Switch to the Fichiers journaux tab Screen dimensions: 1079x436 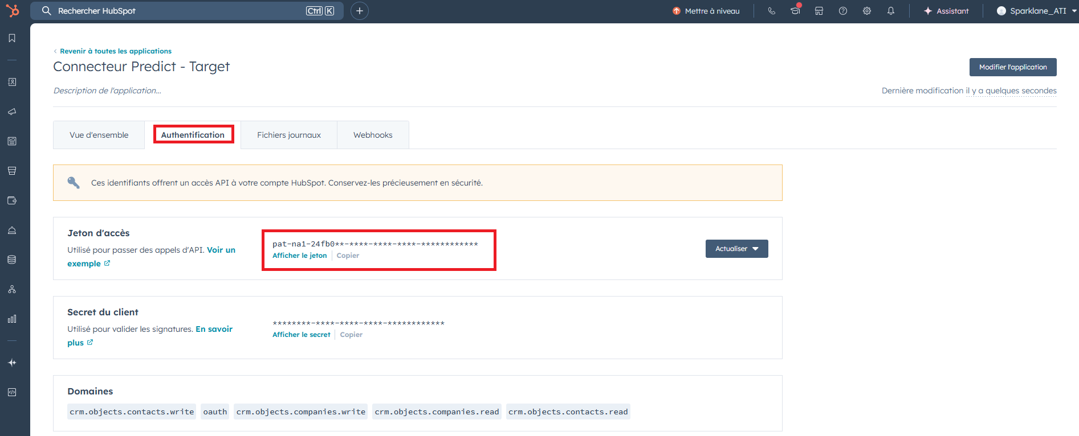pos(289,135)
